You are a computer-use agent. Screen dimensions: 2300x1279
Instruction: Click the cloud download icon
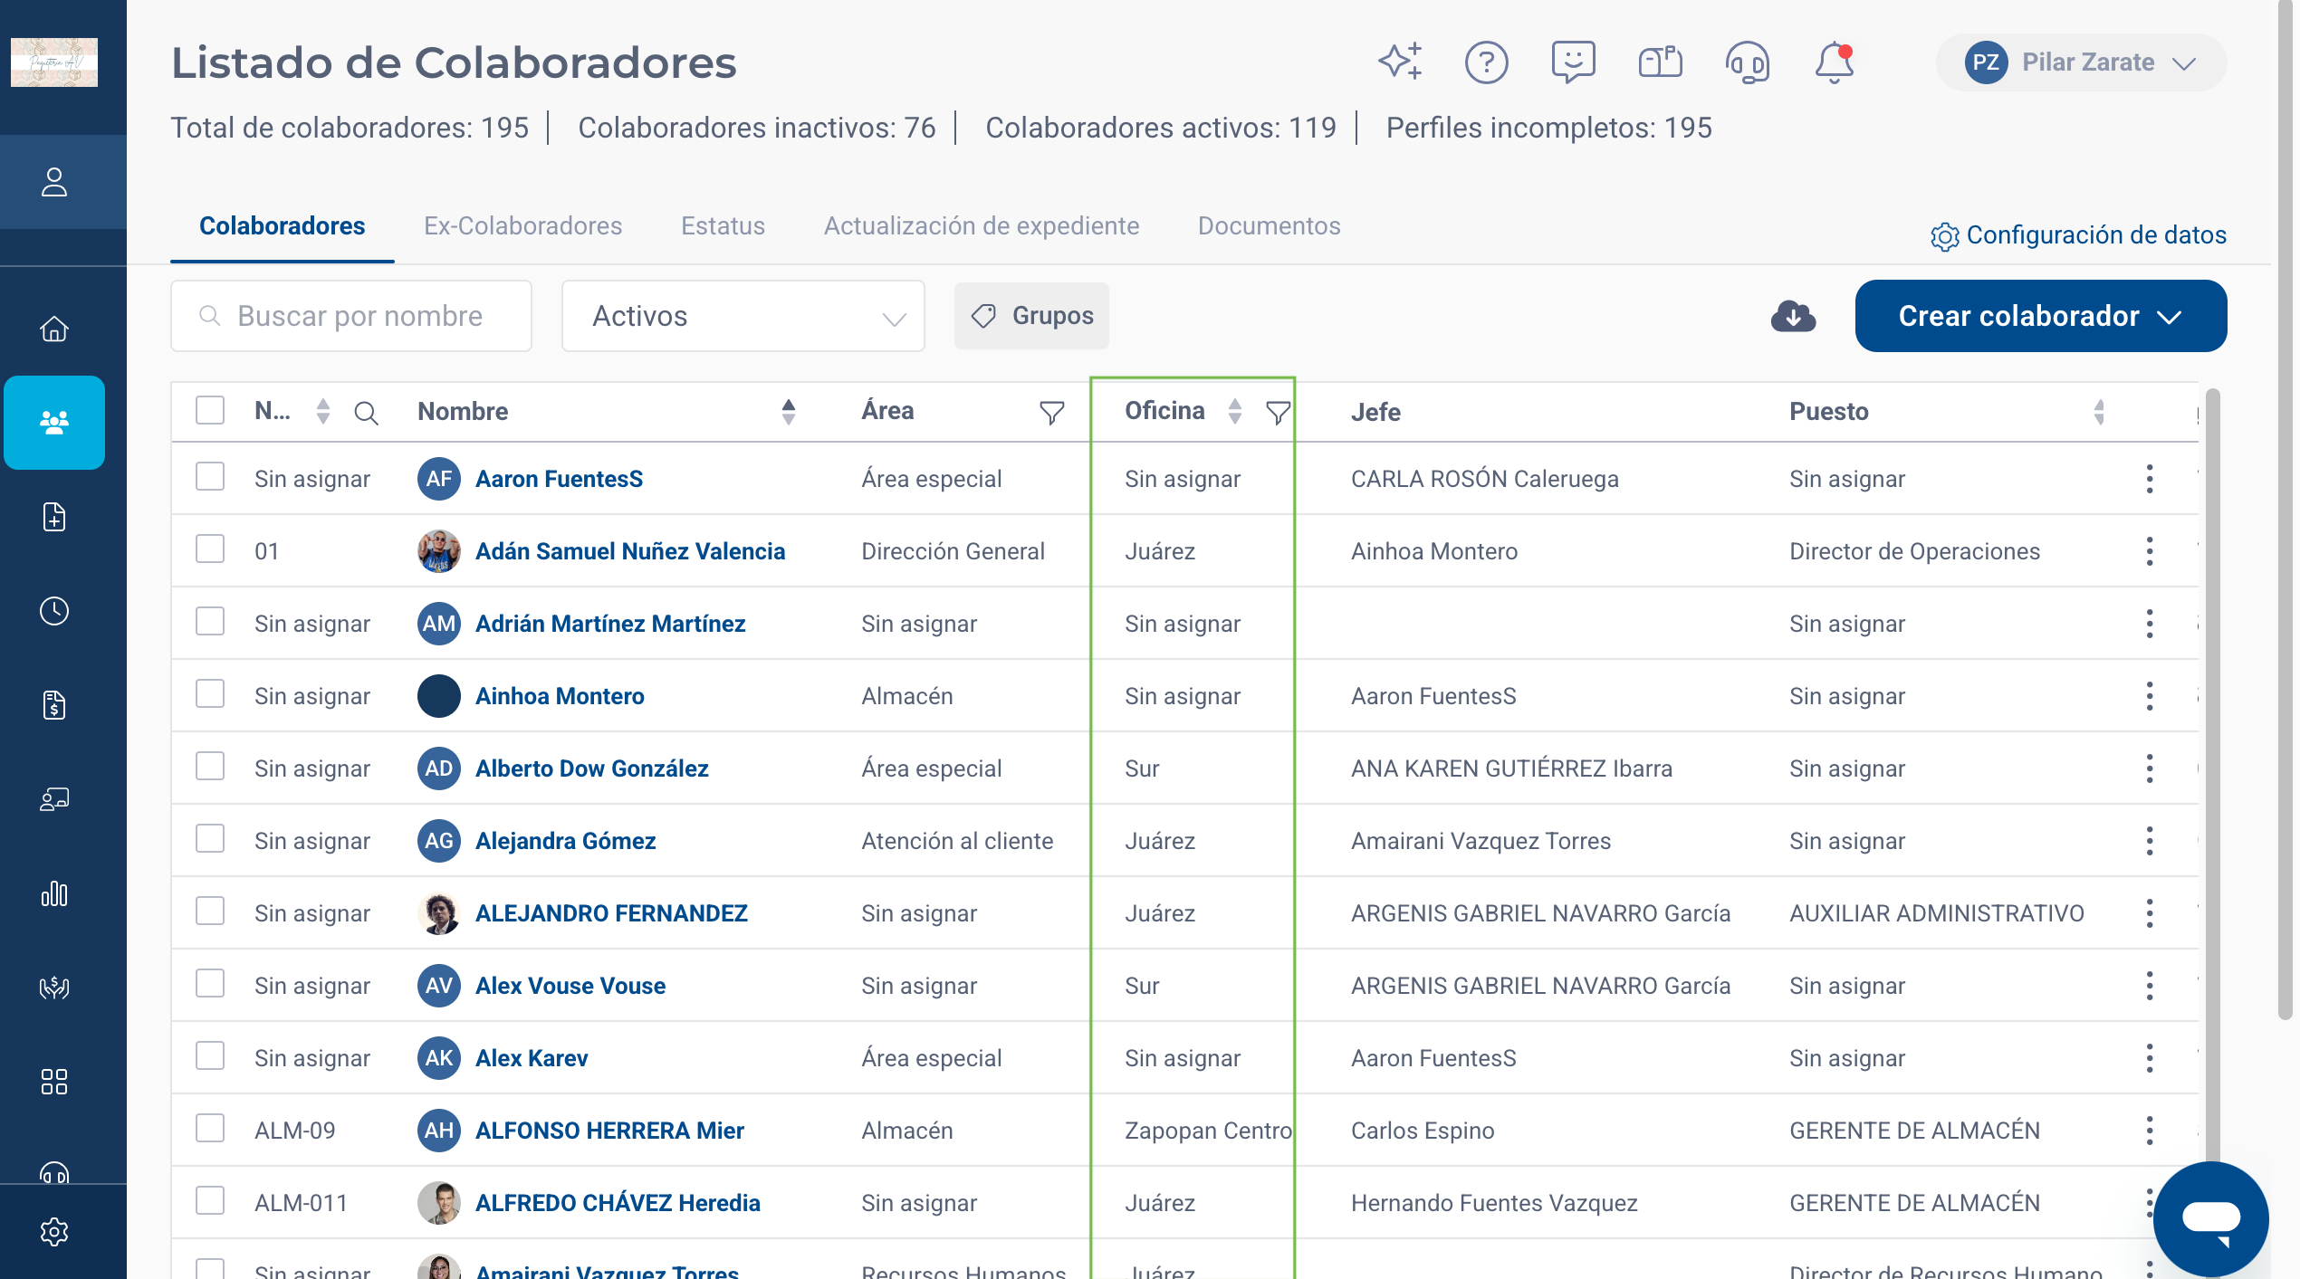1793,316
